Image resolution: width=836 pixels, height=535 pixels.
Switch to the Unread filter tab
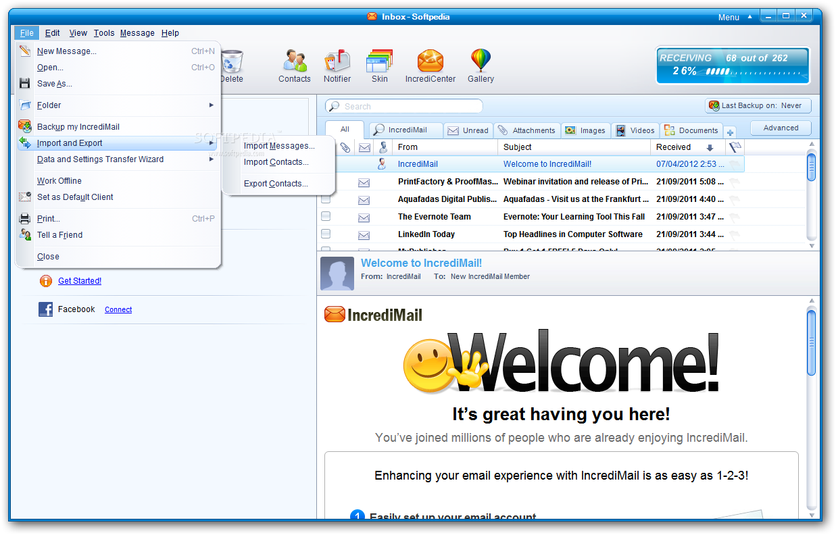[x=469, y=130]
